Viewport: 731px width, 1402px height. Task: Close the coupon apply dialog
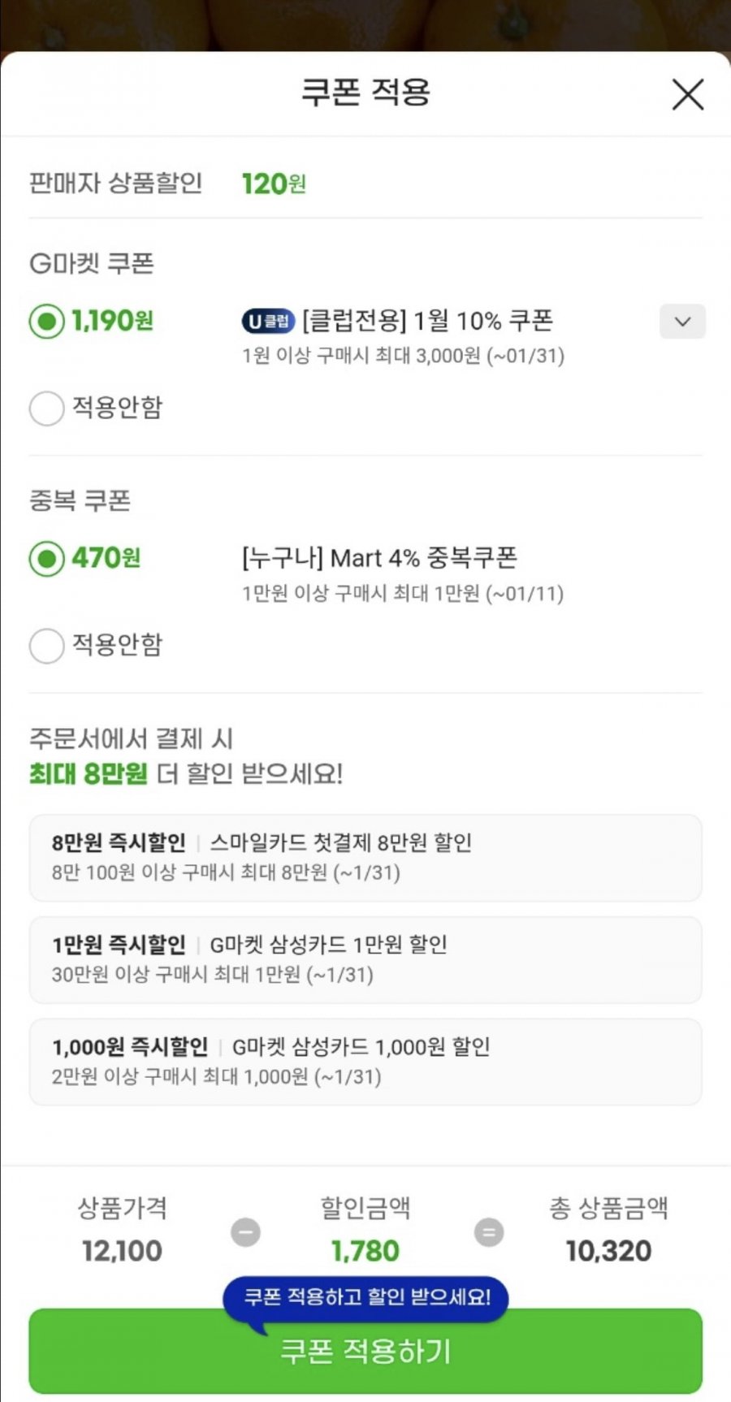click(687, 95)
